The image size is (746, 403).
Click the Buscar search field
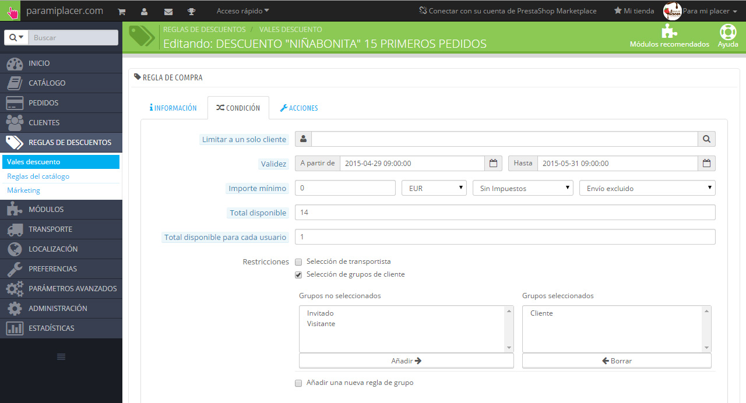pos(73,37)
